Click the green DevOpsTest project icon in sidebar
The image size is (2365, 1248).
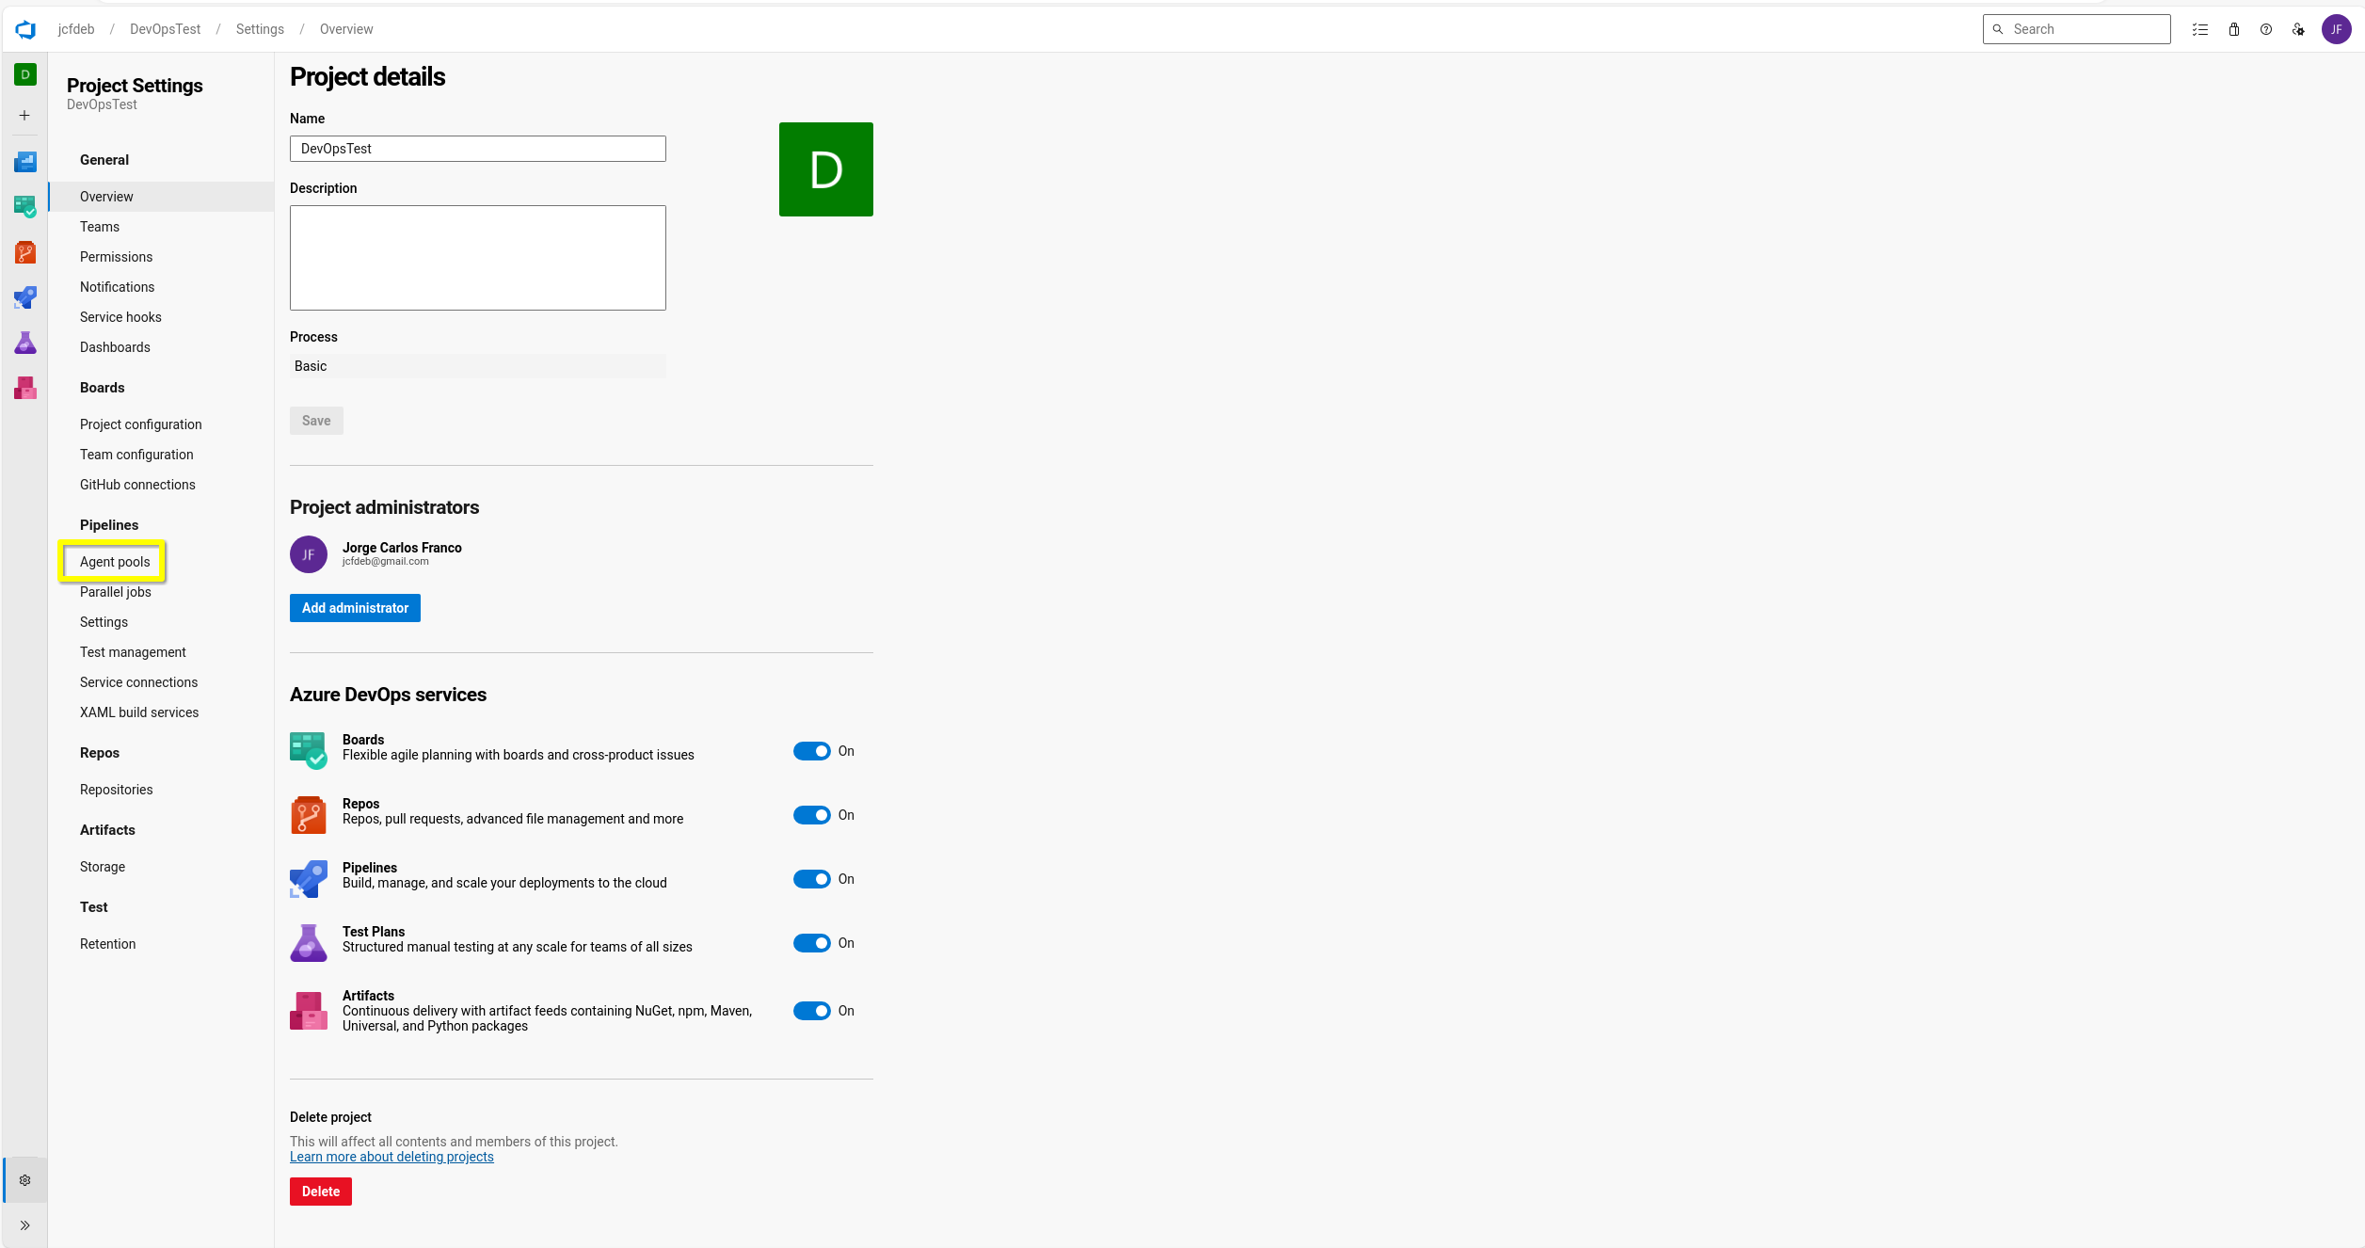25,74
